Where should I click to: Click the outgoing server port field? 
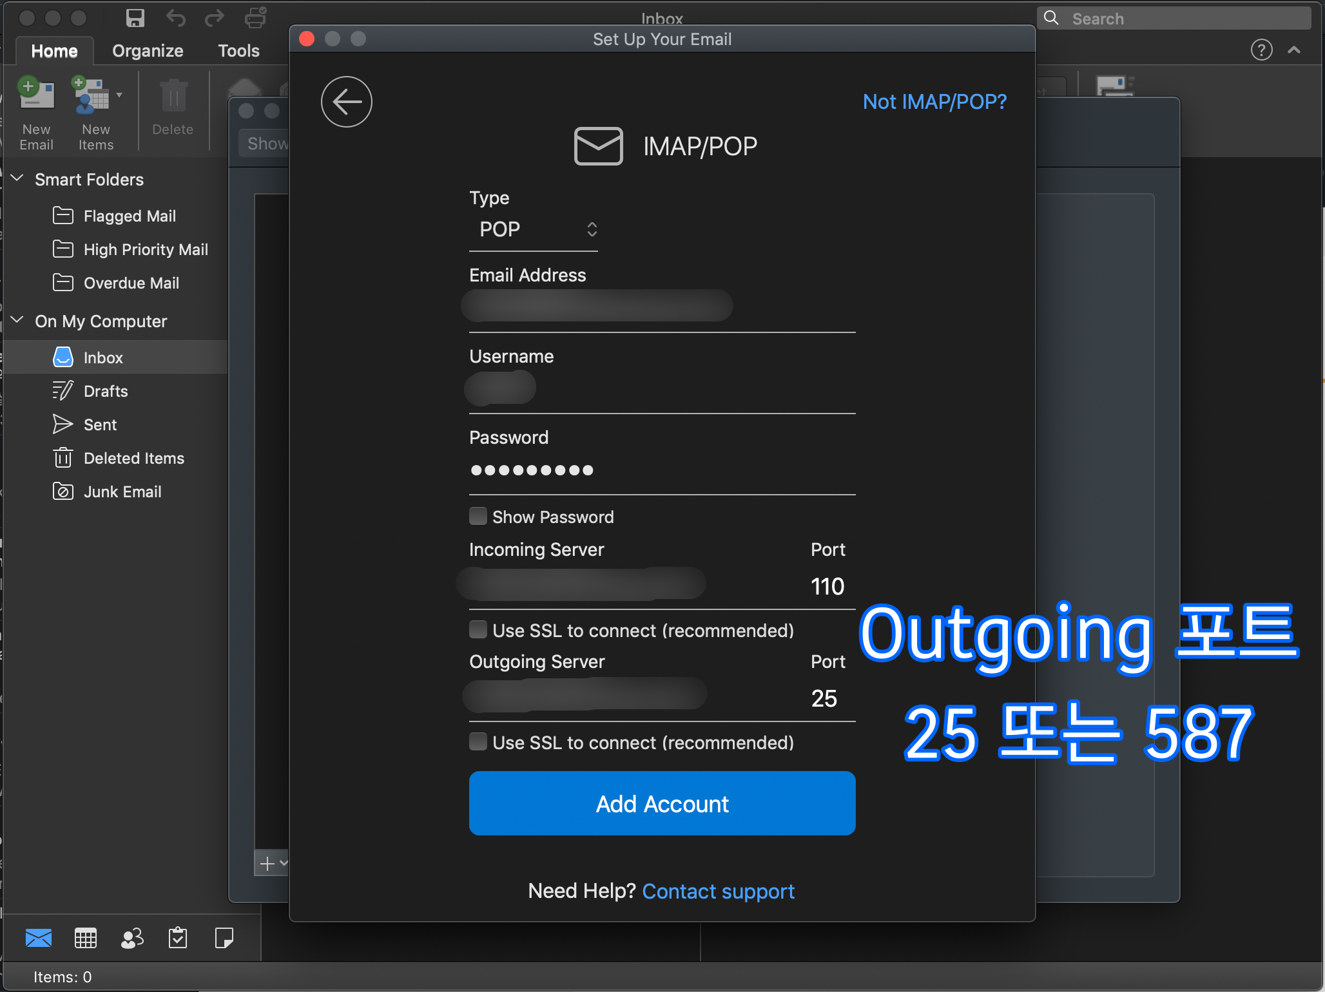click(825, 698)
